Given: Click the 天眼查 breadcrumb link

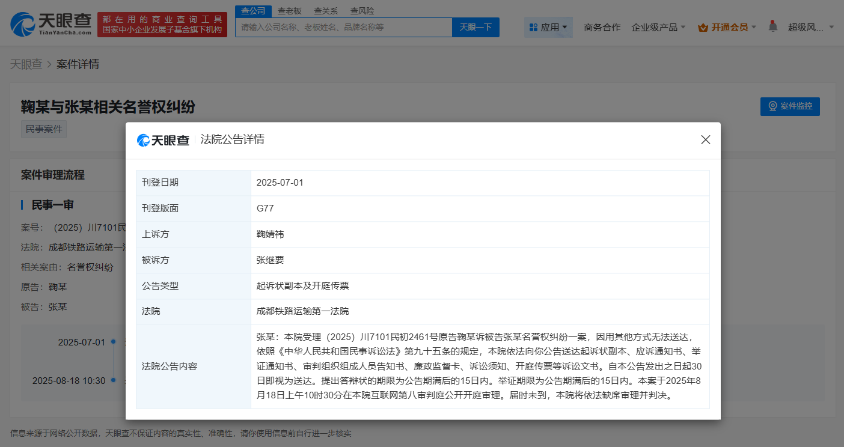Looking at the screenshot, I should (26, 64).
